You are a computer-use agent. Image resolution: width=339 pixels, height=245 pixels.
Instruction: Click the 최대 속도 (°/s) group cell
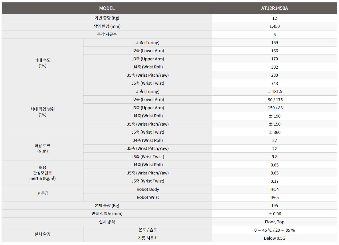point(42,63)
